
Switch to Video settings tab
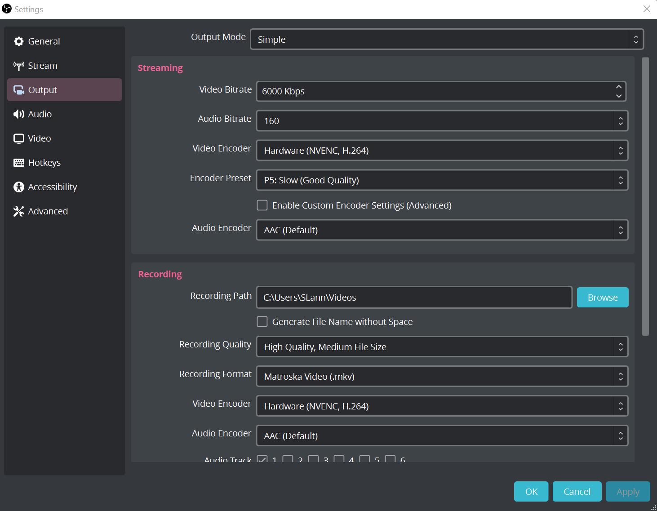coord(64,138)
